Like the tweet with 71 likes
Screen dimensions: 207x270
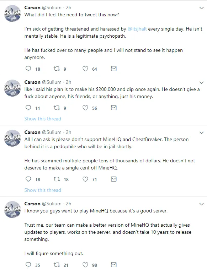pyautogui.click(x=85, y=179)
